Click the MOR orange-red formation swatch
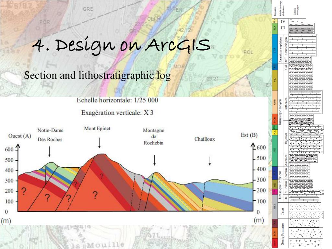The height and width of the screenshot is (249, 332). pyautogui.click(x=275, y=120)
